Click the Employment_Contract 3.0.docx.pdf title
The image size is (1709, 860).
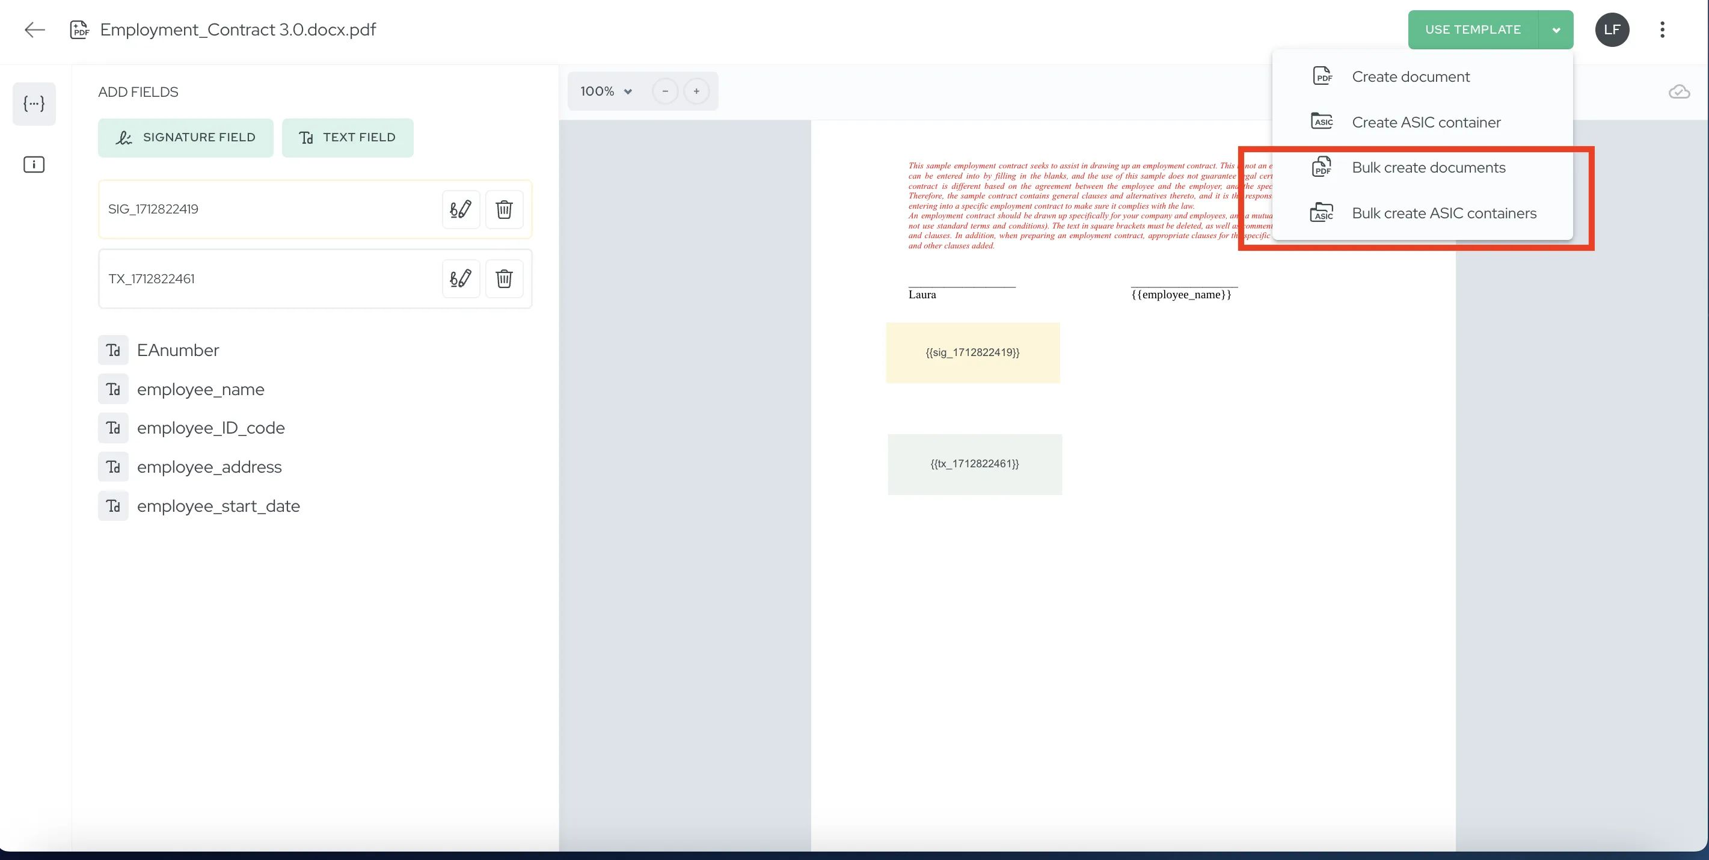click(238, 29)
